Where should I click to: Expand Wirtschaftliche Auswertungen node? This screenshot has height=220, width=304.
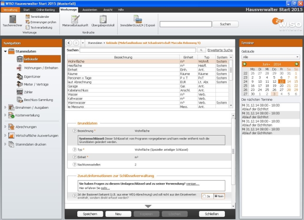tap(5, 135)
